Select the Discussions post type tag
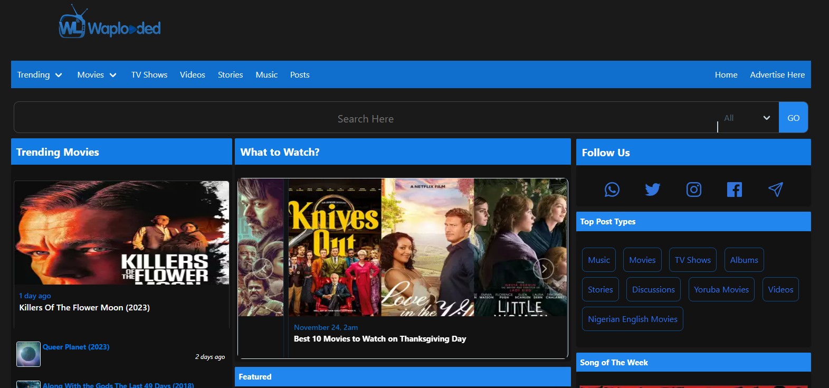 (653, 289)
